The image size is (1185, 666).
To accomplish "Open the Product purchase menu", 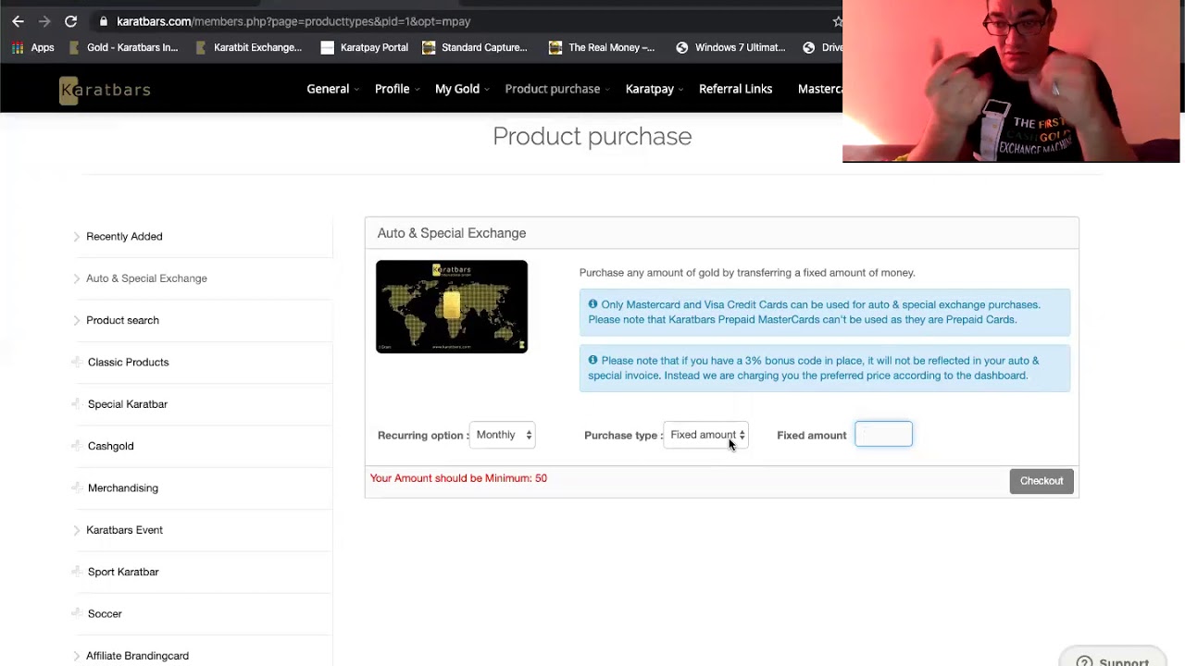I will pos(556,89).
